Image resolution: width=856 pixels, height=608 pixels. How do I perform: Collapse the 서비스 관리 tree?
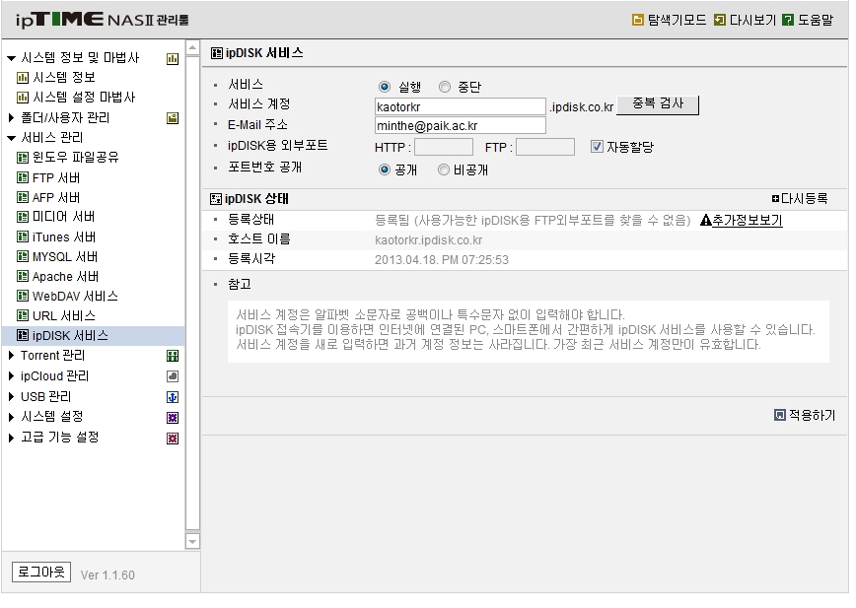click(11, 137)
